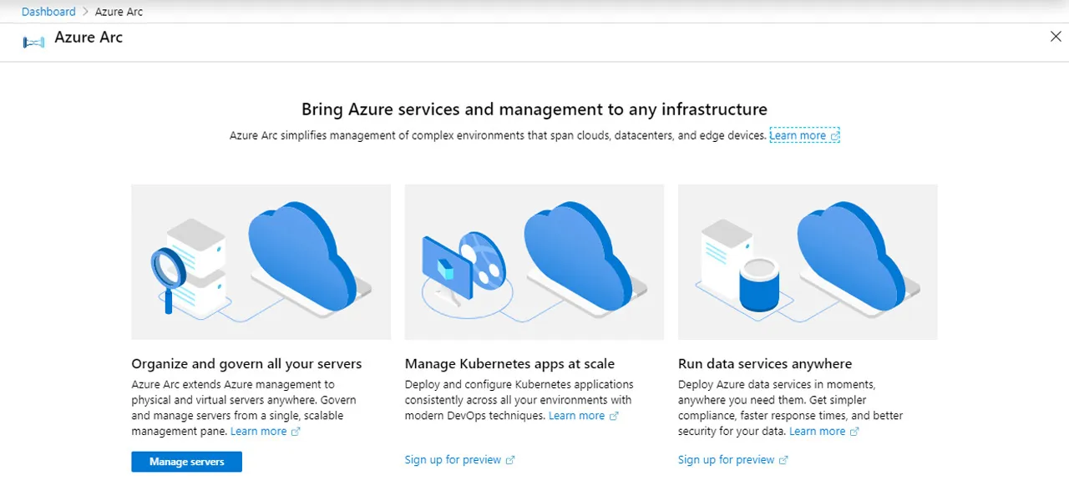This screenshot has height=501, width=1069.
Task: Click the Azure Arc service icon in the header
Action: 33,41
